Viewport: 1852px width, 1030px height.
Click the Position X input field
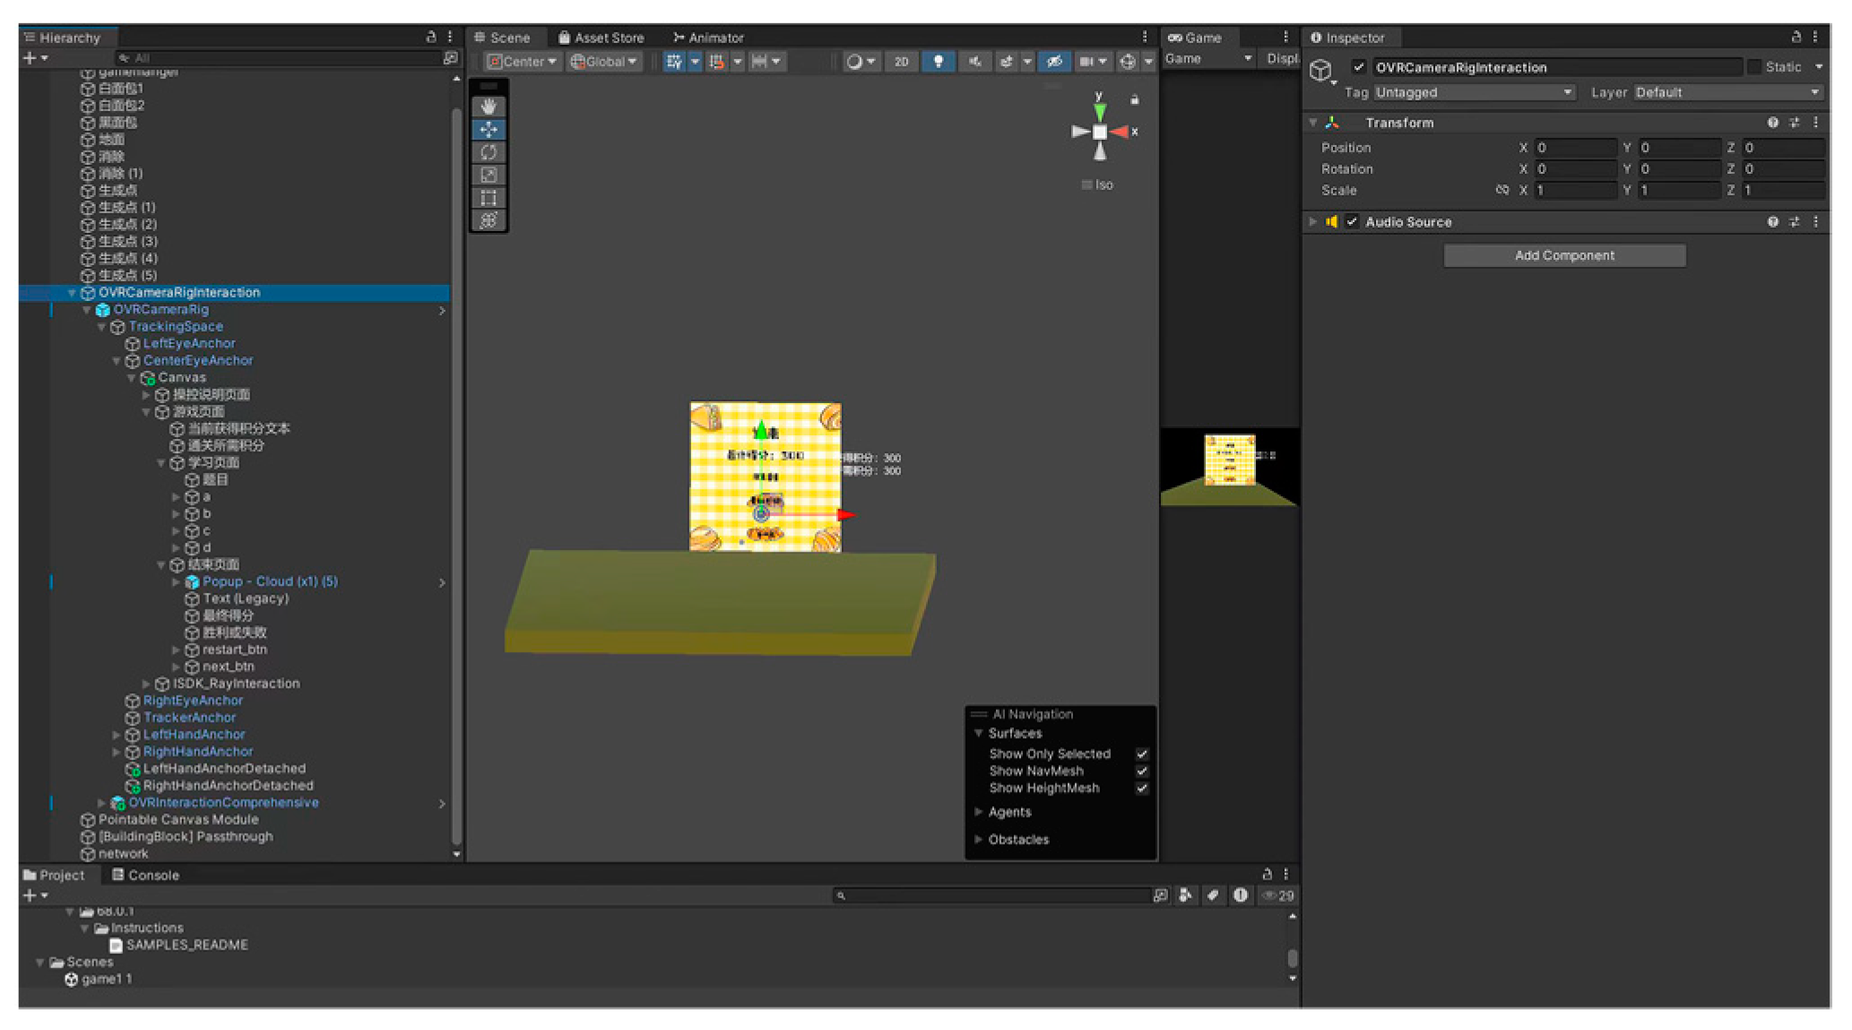click(1575, 148)
